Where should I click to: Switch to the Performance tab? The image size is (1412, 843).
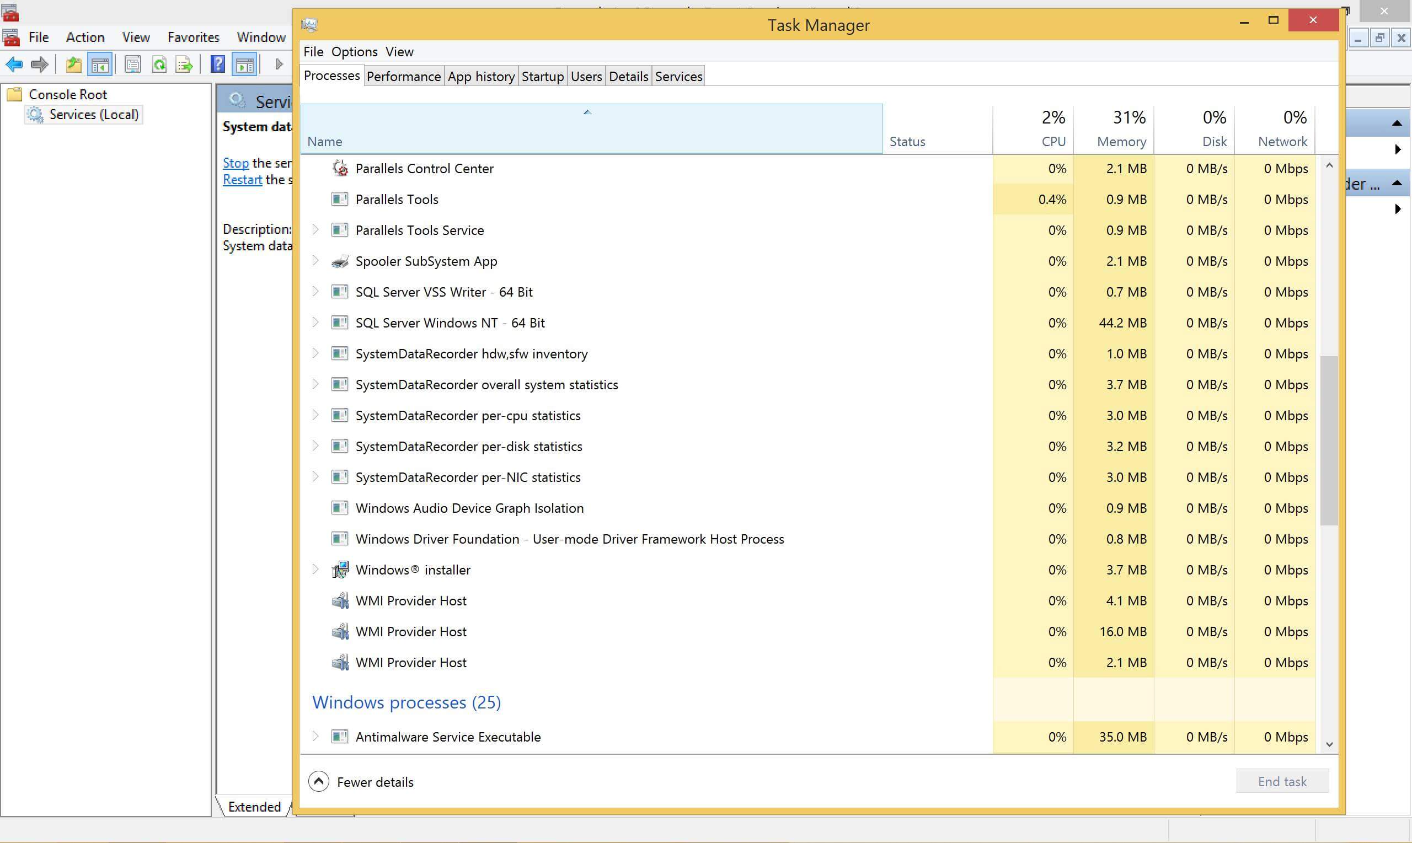403,76
